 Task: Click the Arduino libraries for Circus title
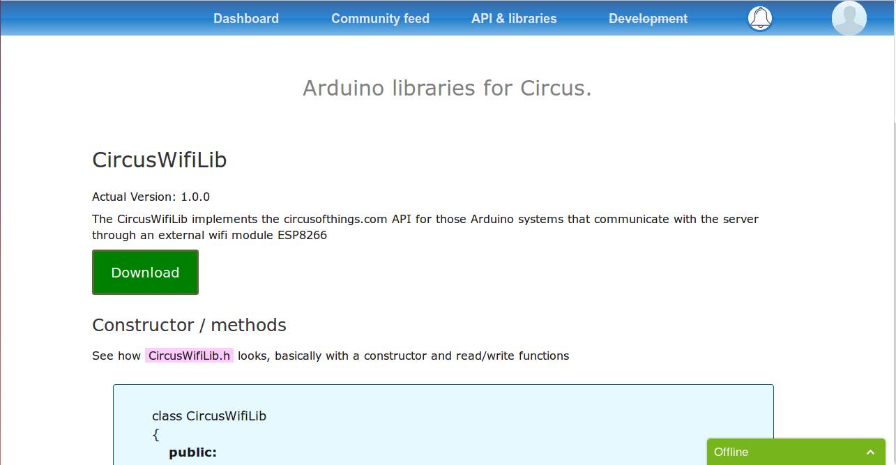pyautogui.click(x=447, y=88)
